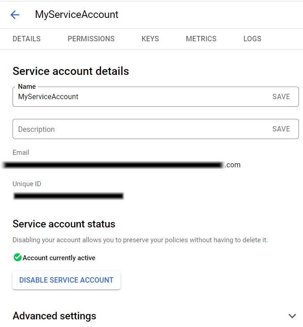The image size is (303, 327).
Task: Click the redacted Unique ID value
Action: click(68, 196)
